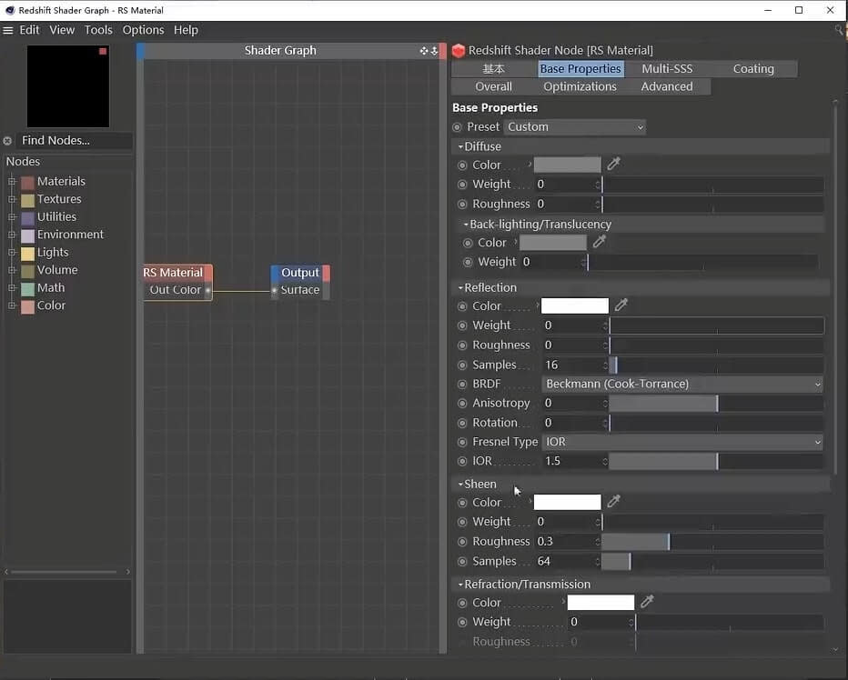This screenshot has height=680, width=848.
Task: Click the hamburger menu icon
Action: point(7,30)
